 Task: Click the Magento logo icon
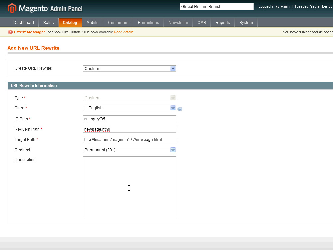tap(12, 8)
